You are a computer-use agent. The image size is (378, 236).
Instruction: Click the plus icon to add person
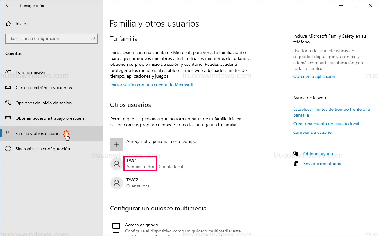[x=117, y=145]
